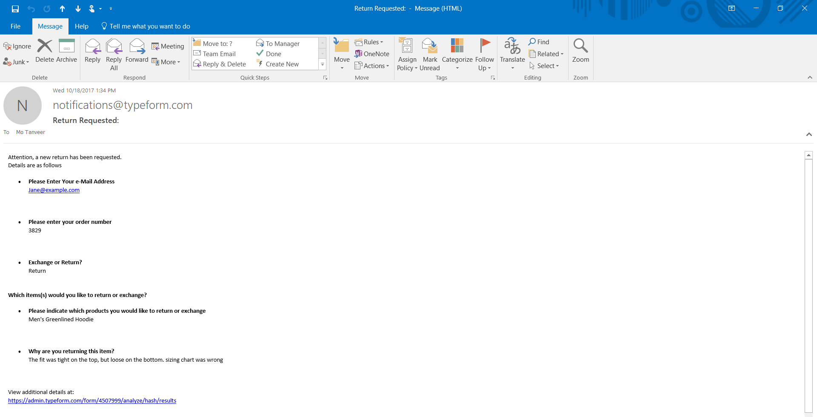Image resolution: width=817 pixels, height=417 pixels.
Task: Follow the typeform results link
Action: click(92, 400)
